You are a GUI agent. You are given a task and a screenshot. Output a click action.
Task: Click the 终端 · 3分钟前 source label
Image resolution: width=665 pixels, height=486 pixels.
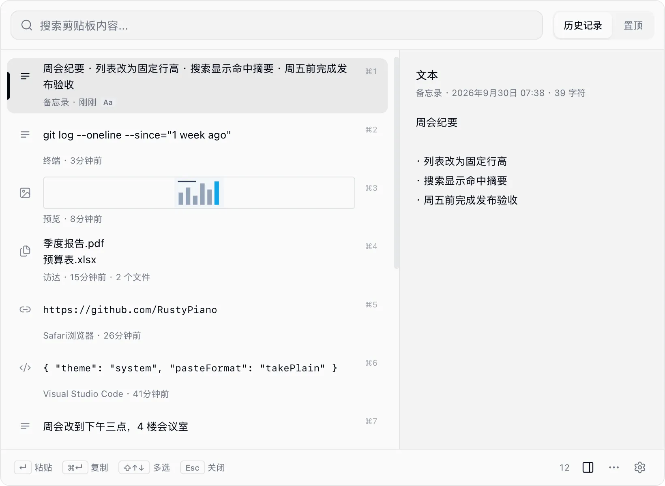point(73,161)
